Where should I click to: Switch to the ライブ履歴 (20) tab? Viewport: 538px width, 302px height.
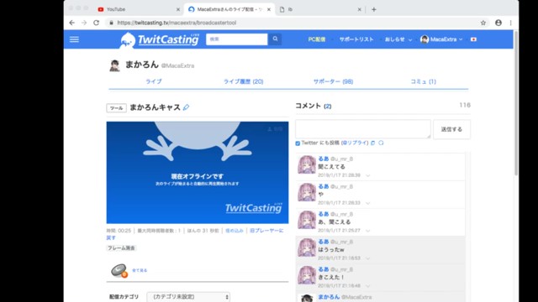[x=243, y=81]
